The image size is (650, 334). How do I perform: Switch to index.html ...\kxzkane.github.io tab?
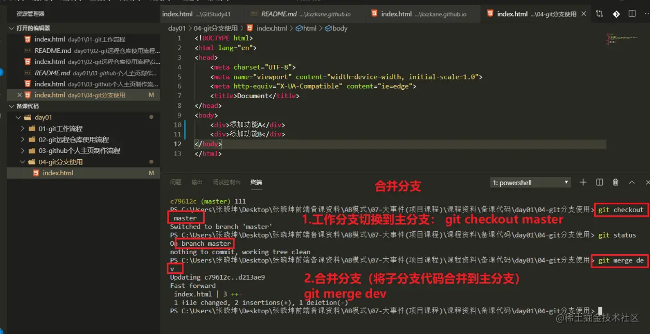pyautogui.click(x=423, y=14)
